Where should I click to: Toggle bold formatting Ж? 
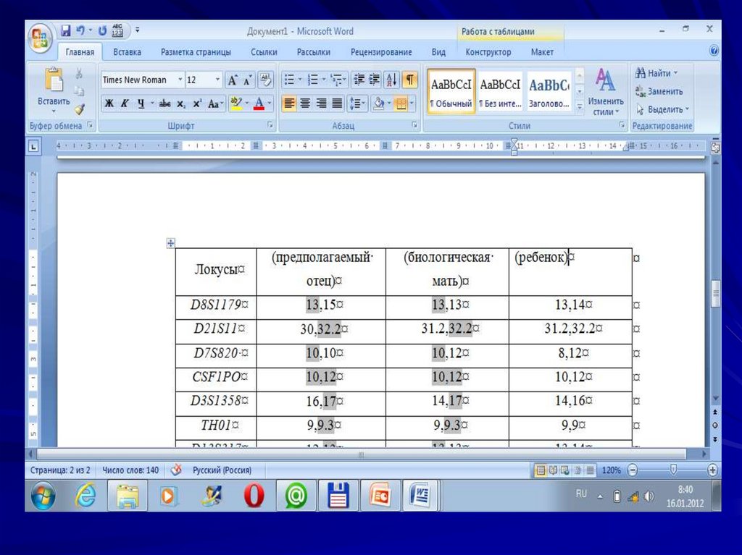(109, 103)
